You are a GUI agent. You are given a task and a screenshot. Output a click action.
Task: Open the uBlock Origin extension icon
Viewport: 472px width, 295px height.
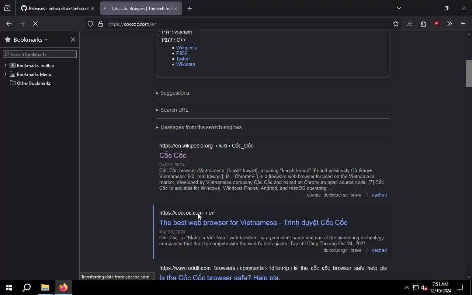pyautogui.click(x=437, y=24)
